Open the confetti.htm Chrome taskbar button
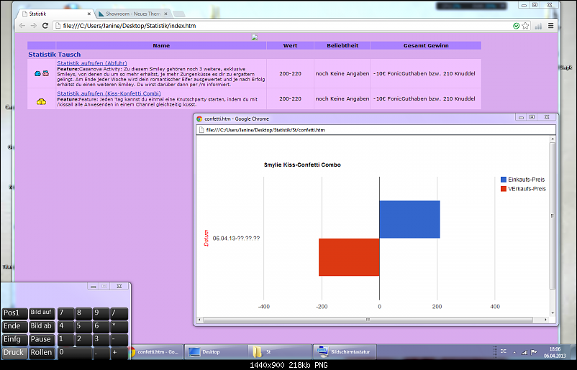The image size is (577, 370). click(156, 352)
